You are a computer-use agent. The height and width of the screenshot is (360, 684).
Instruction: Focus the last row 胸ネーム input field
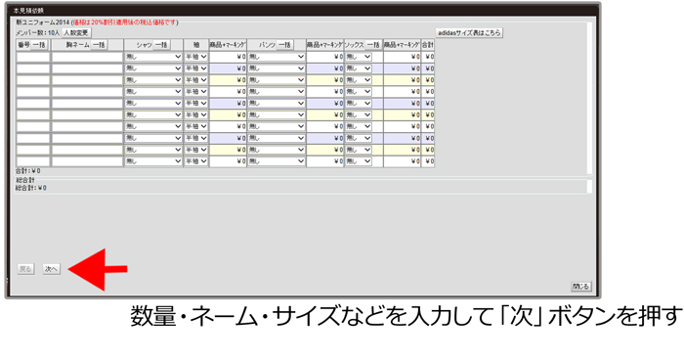coord(87,161)
